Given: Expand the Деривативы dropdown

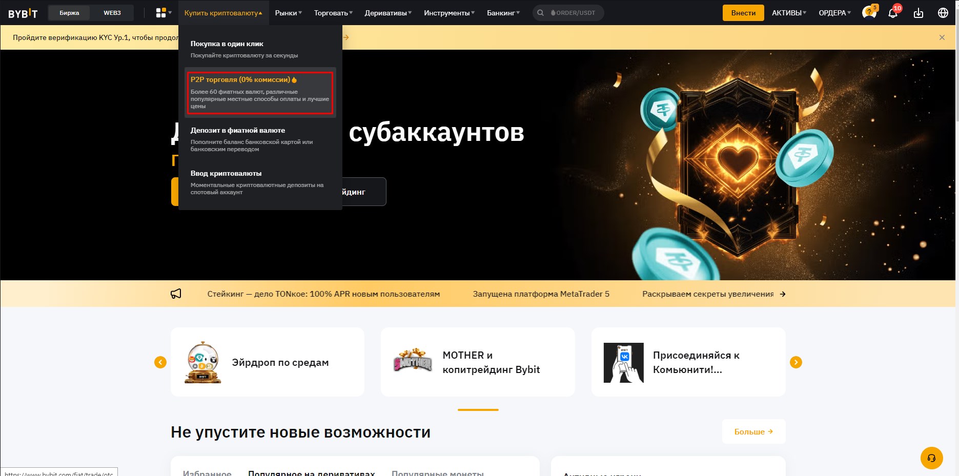Looking at the screenshot, I should click(x=388, y=13).
